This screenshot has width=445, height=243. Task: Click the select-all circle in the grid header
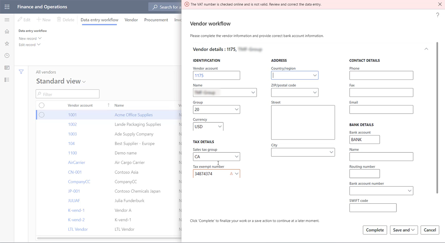click(x=42, y=105)
